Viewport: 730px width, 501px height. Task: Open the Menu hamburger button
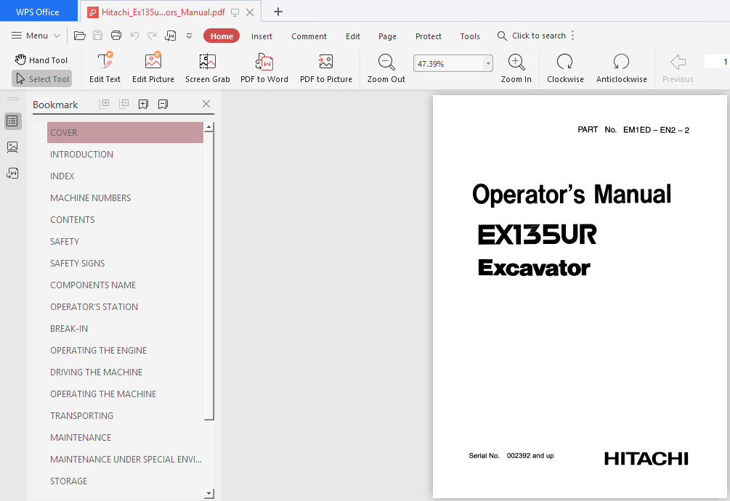pos(36,36)
